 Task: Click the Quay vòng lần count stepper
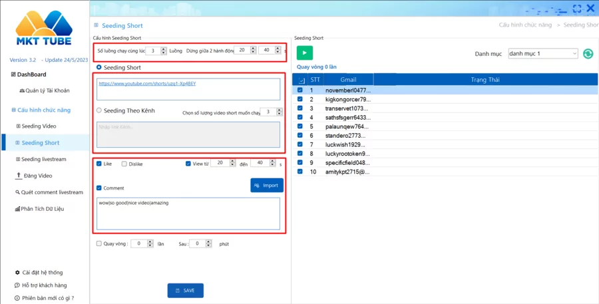[x=150, y=243]
